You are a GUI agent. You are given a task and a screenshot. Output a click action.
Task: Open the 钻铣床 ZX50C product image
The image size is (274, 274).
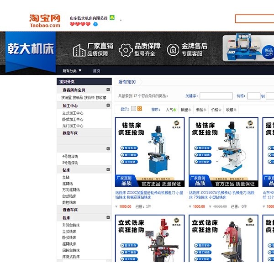(150, 152)
